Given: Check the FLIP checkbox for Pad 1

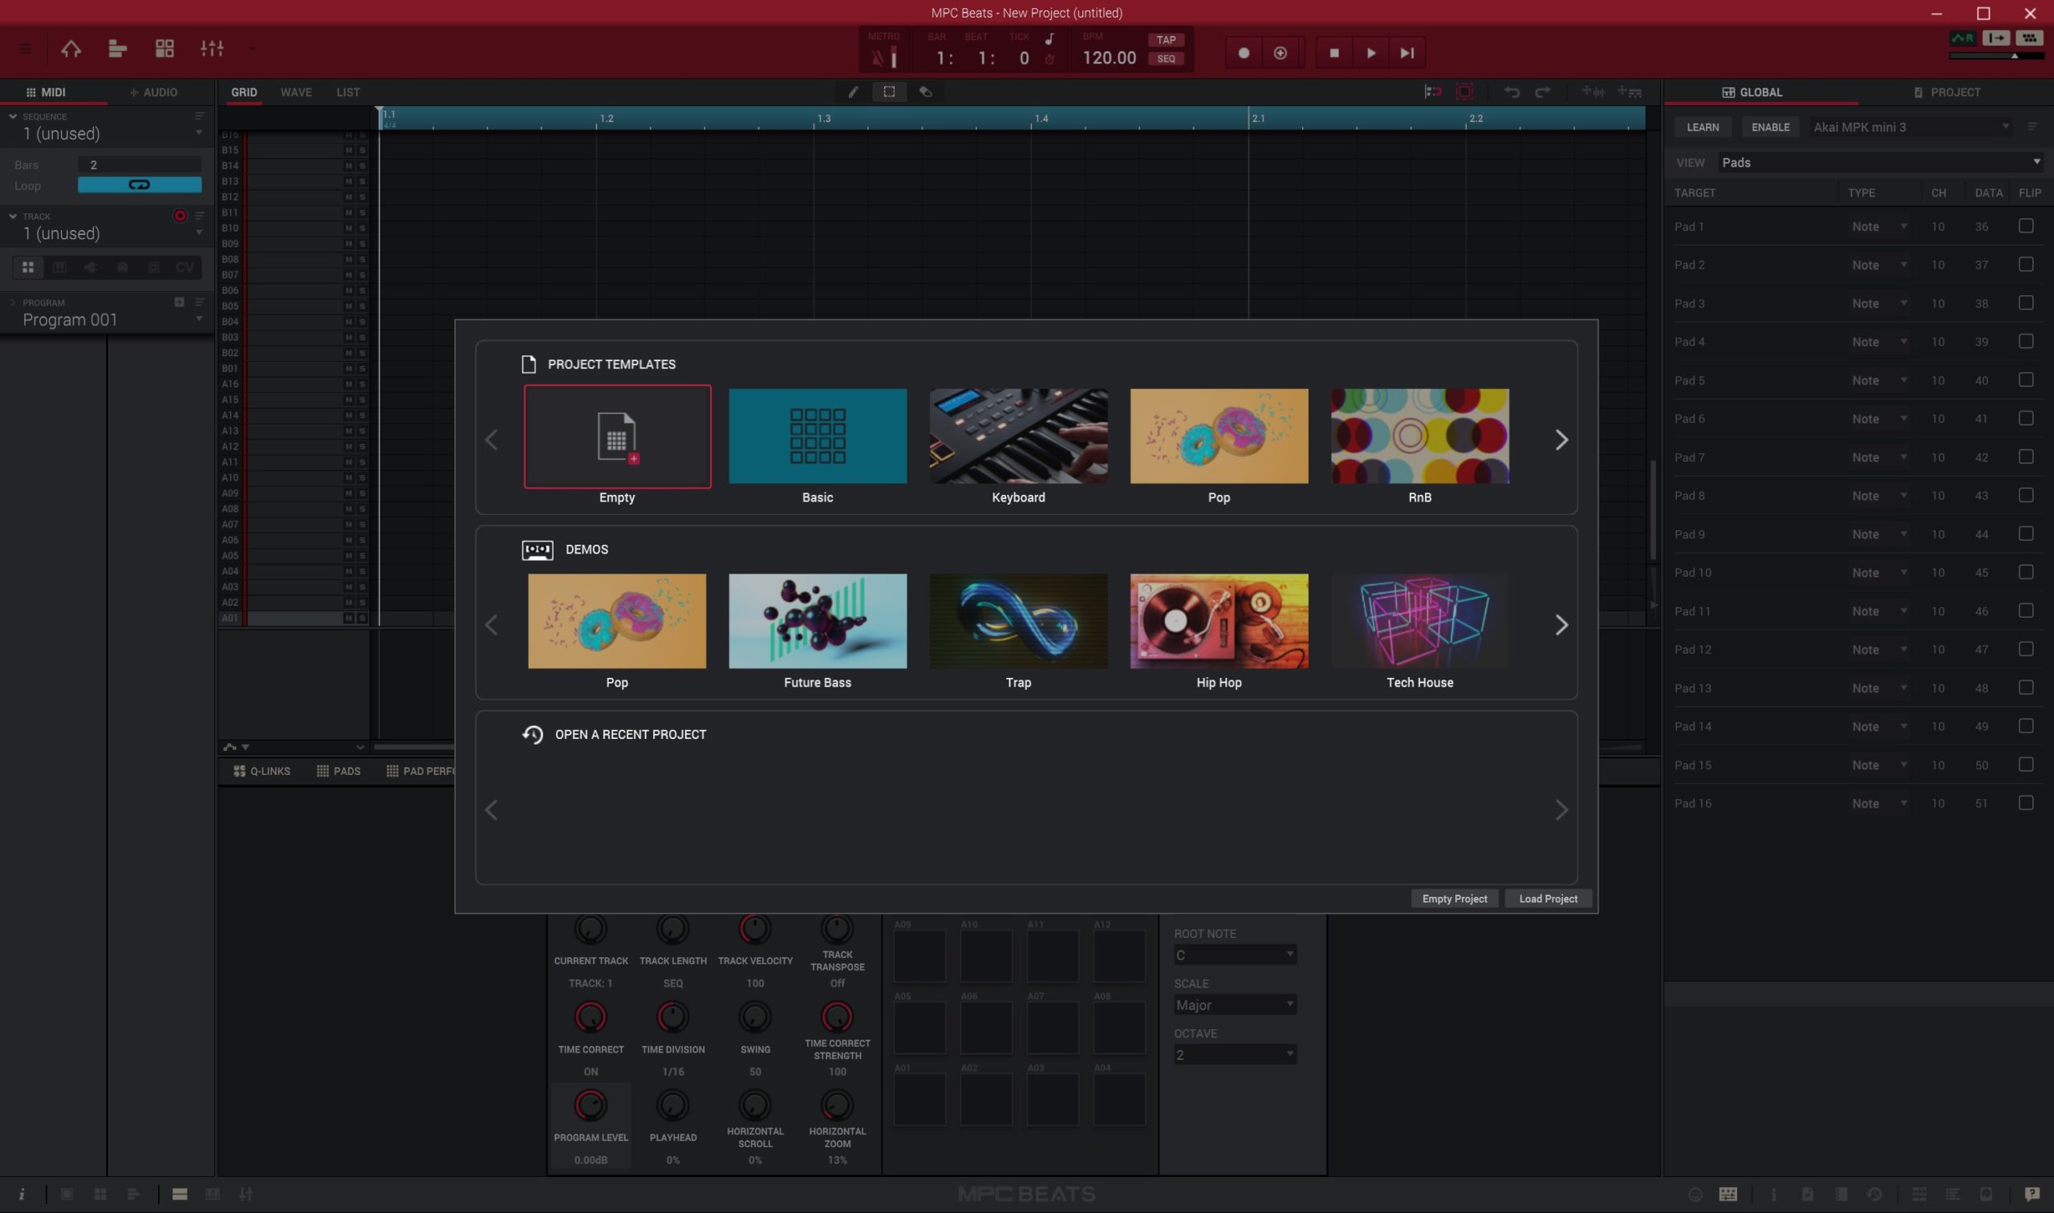Looking at the screenshot, I should click(2025, 226).
